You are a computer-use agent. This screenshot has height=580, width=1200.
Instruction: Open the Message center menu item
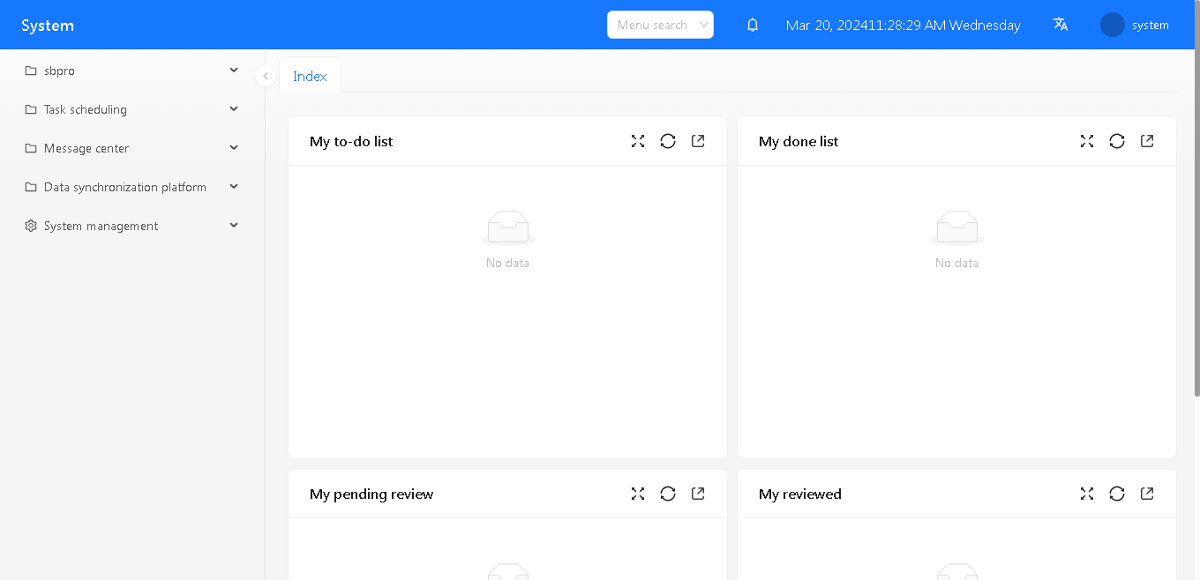point(132,148)
